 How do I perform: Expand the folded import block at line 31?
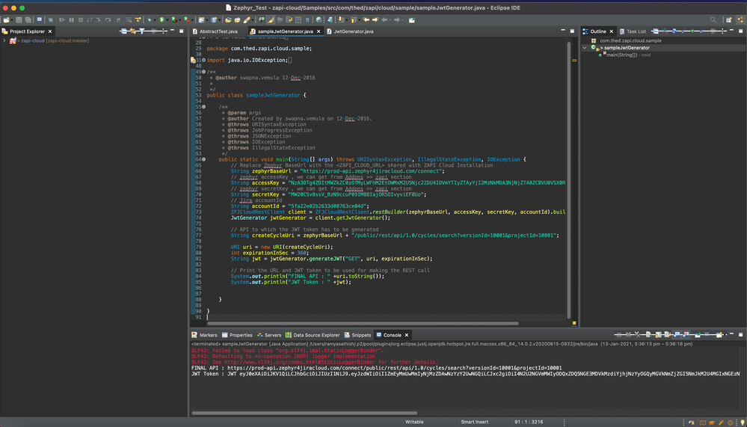(x=203, y=60)
